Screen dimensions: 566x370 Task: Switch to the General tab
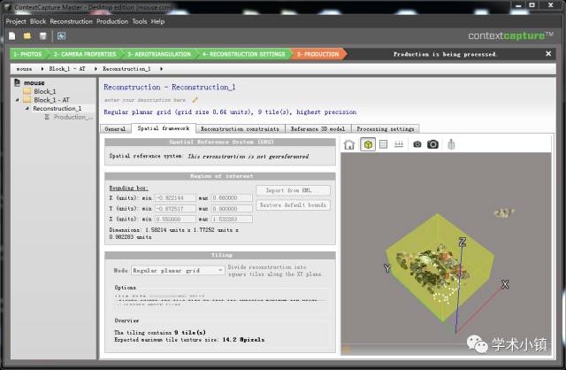click(x=115, y=128)
